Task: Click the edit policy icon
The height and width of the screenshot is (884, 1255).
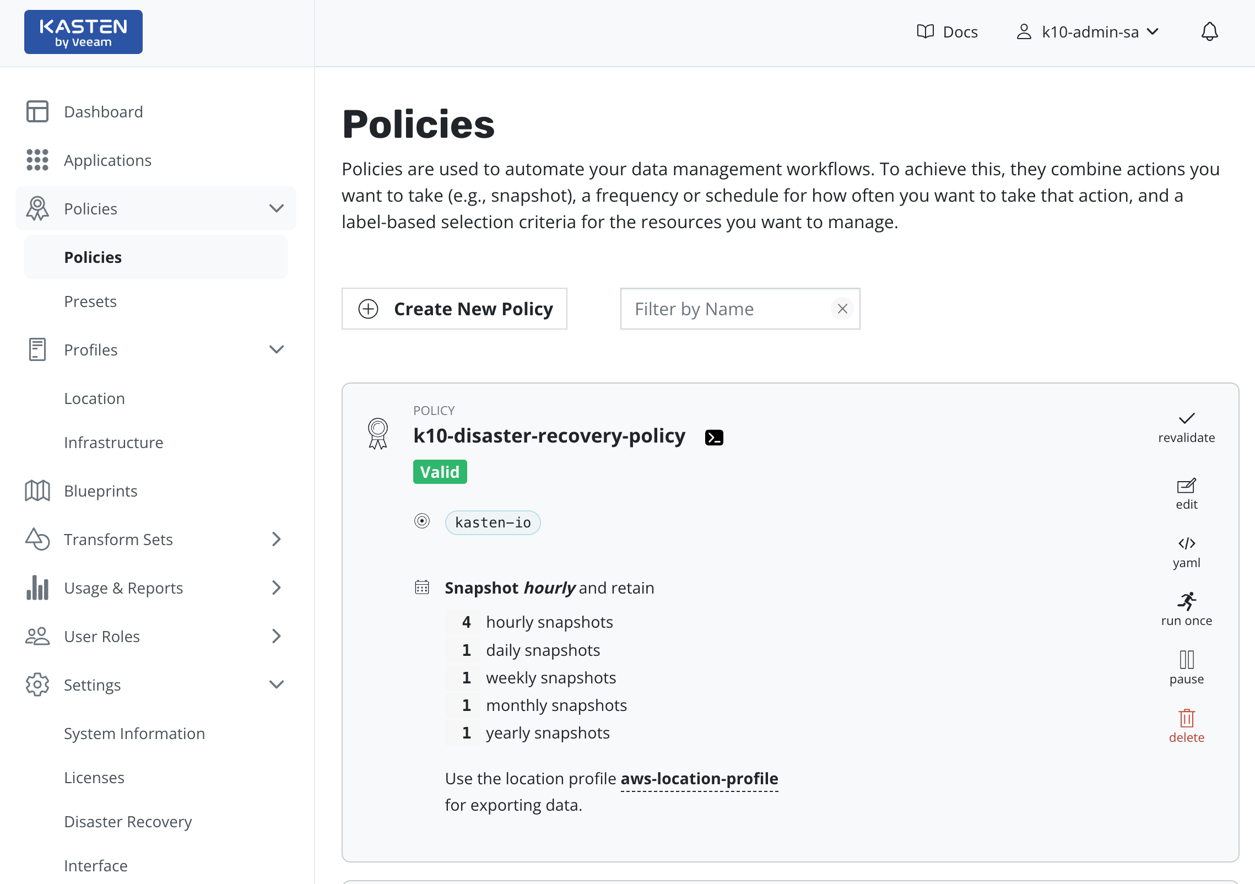Action: [x=1186, y=486]
